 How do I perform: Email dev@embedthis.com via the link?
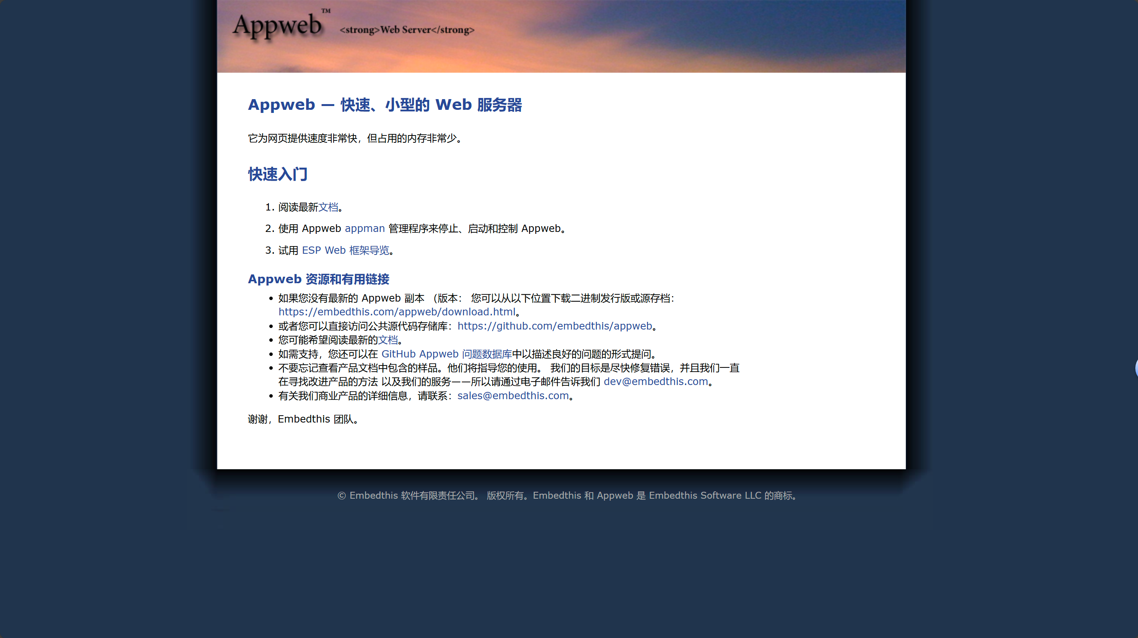pos(656,382)
